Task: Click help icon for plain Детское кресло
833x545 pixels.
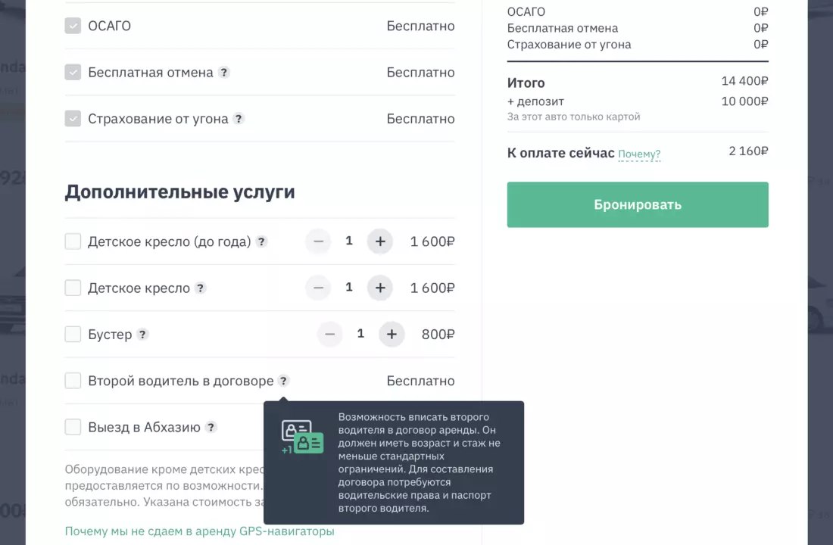Action: click(x=200, y=288)
